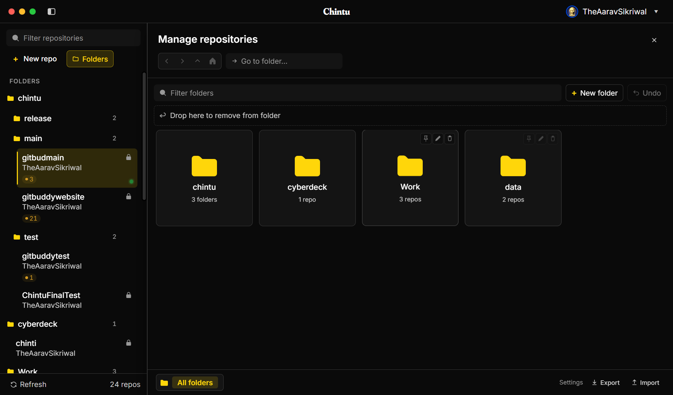
Task: Click the 24 repos count
Action: tap(125, 384)
